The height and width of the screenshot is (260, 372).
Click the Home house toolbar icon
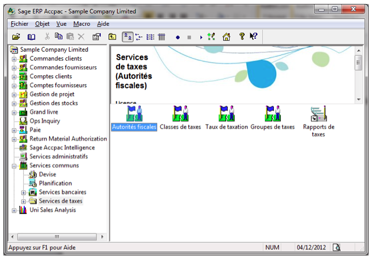coord(227,37)
